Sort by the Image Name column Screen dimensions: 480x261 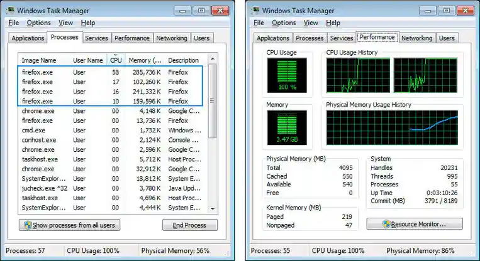[x=39, y=60]
